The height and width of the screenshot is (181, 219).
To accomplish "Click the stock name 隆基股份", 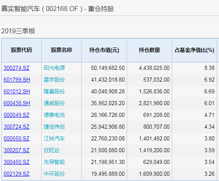I will [x=54, y=92].
